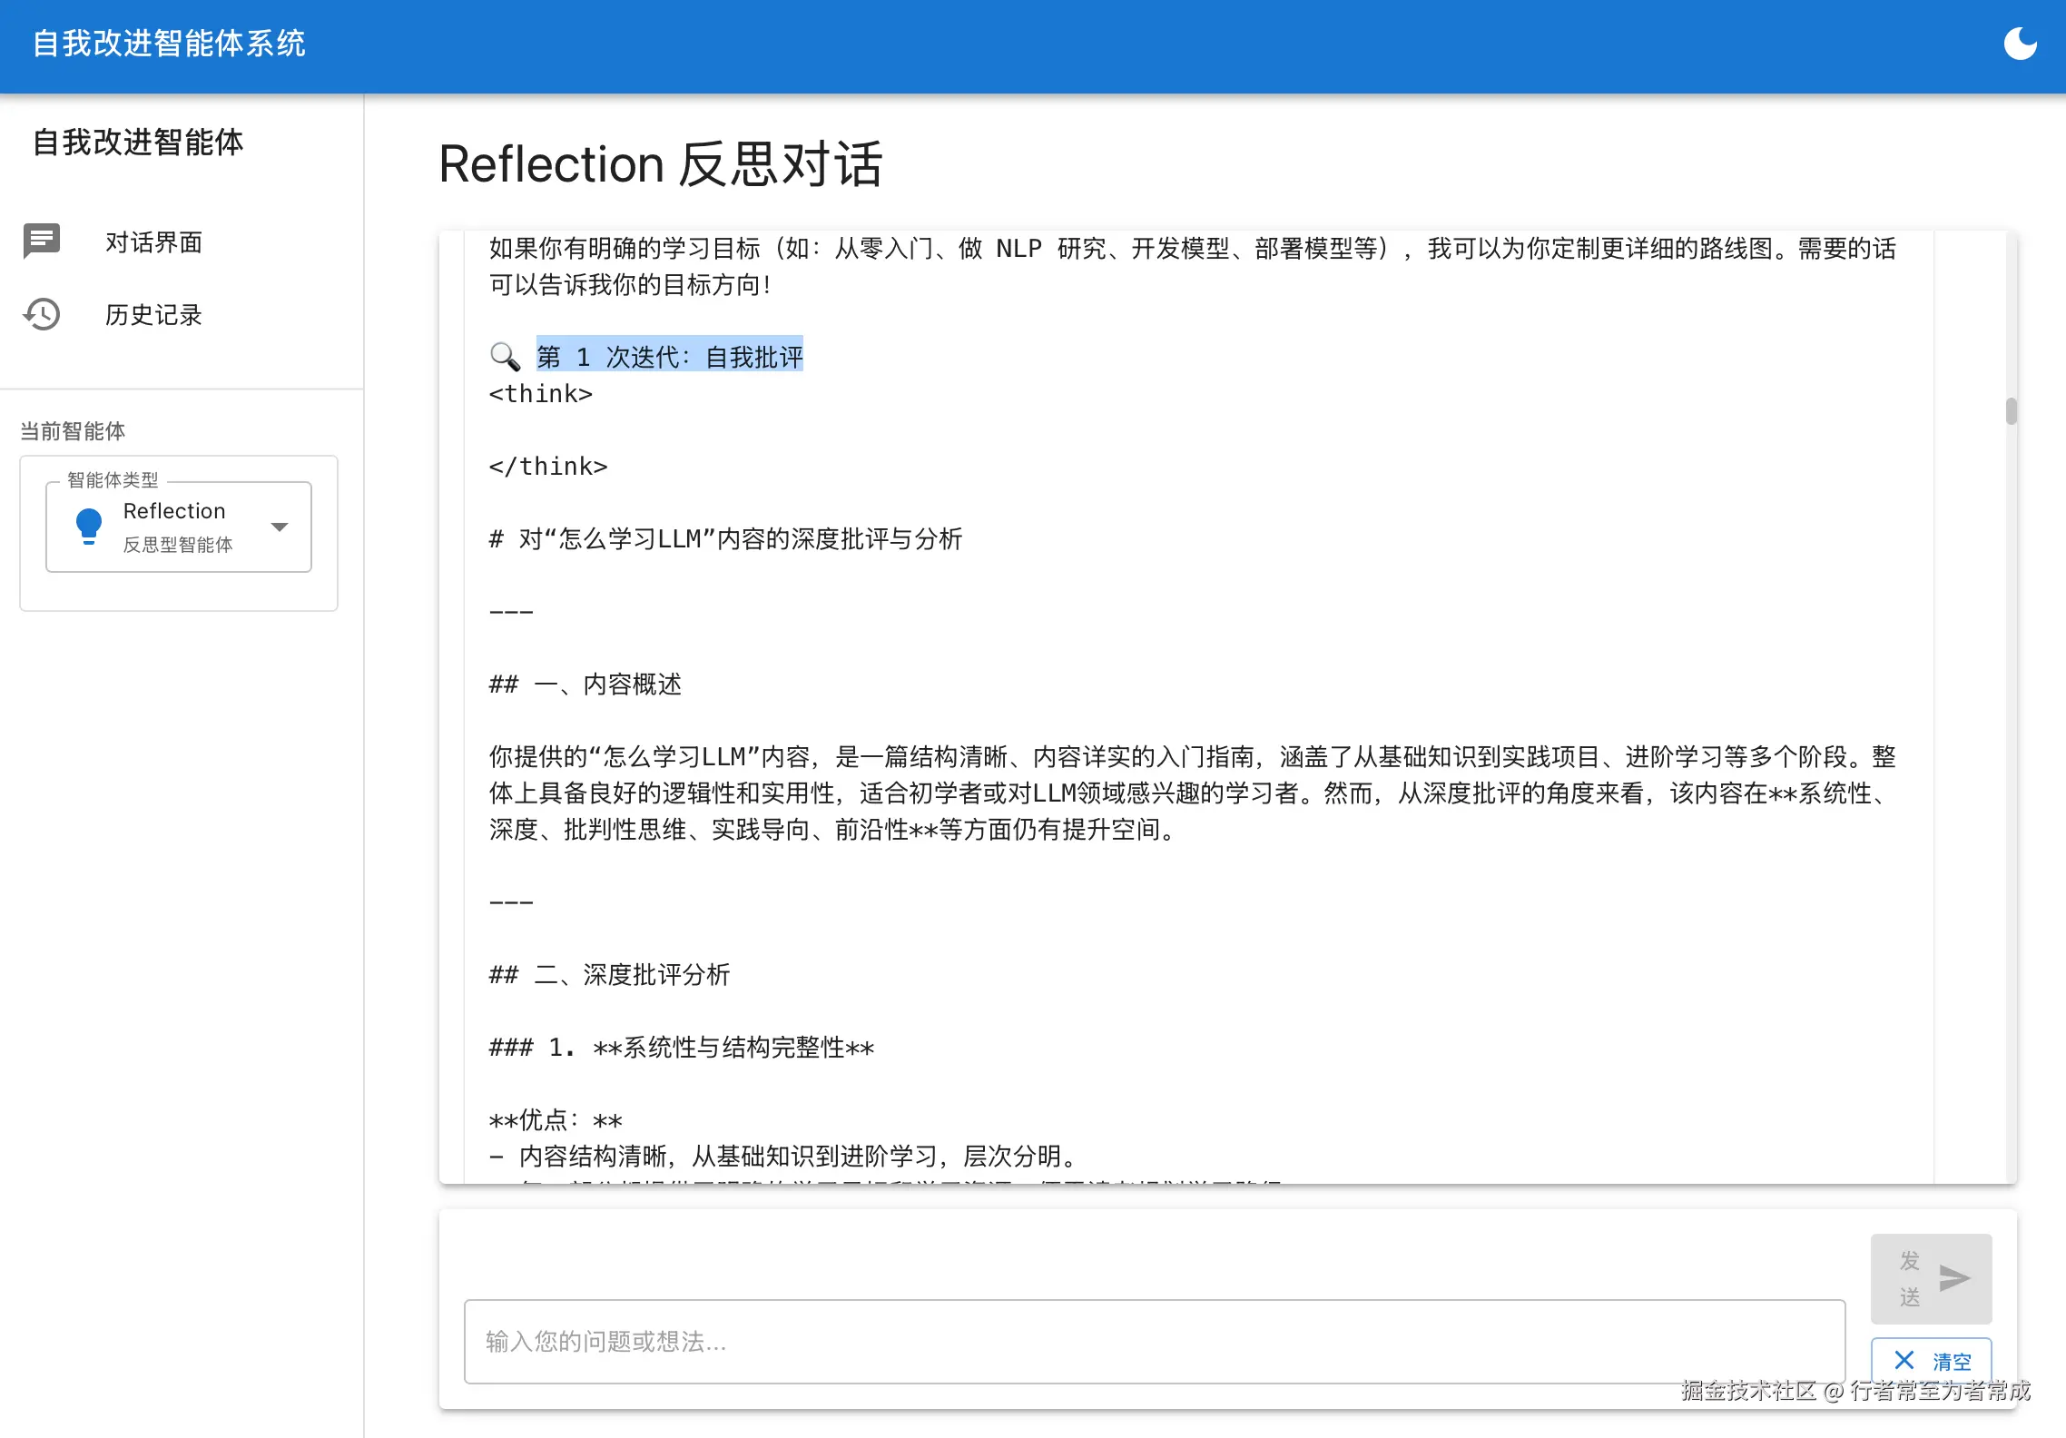Click the lightbulb Reflection agent icon
This screenshot has width=2066, height=1438.
89,526
